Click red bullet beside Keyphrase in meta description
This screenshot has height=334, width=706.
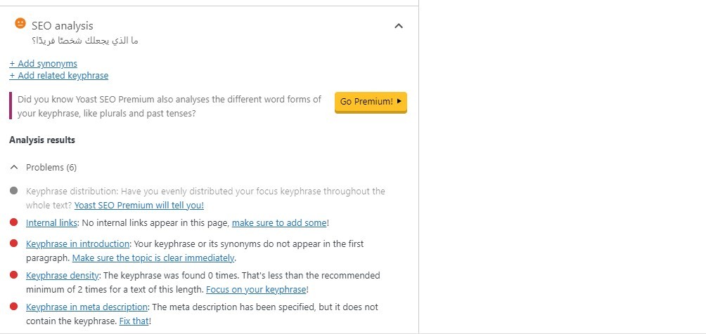tap(13, 307)
